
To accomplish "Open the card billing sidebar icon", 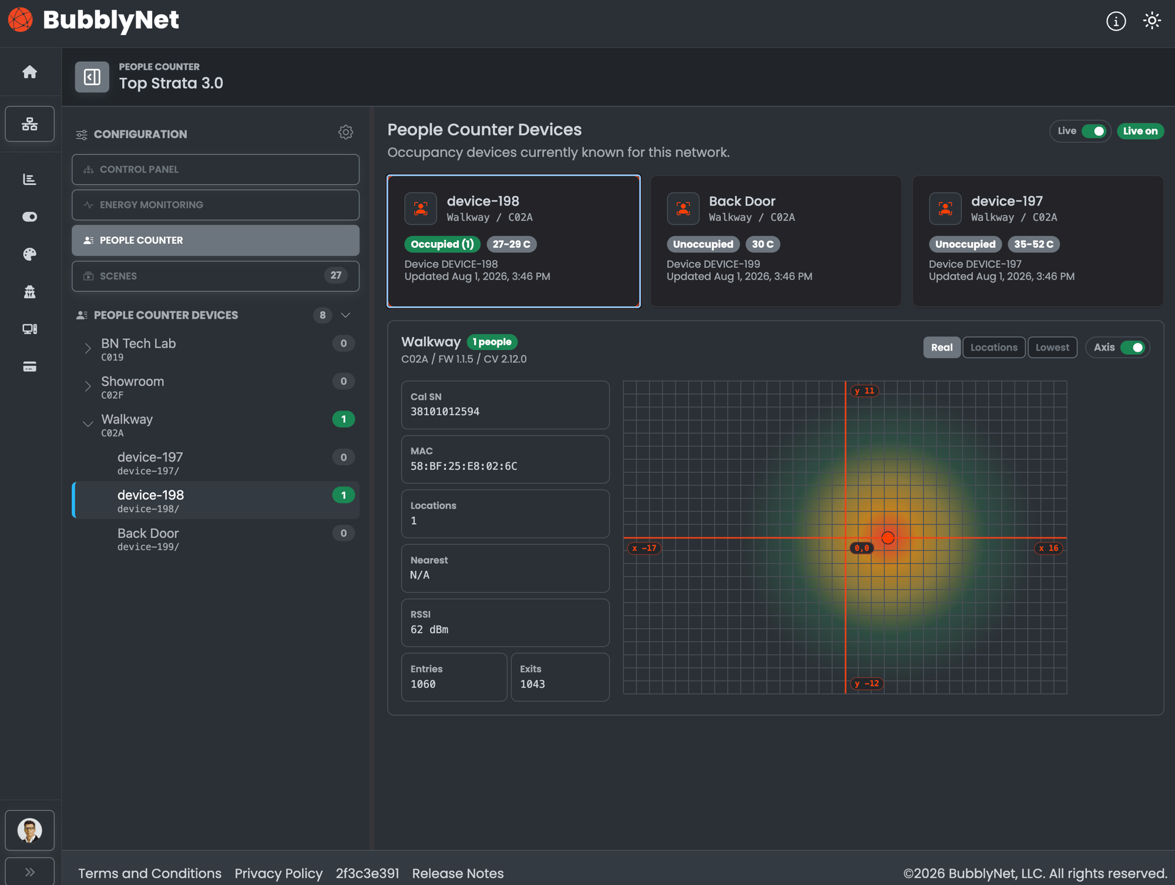I will click(x=30, y=366).
